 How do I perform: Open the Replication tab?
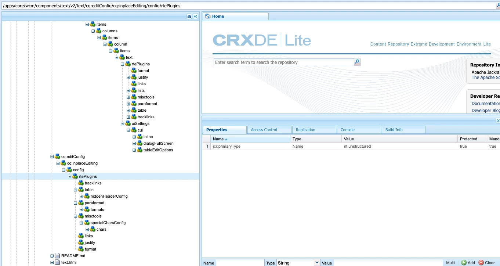coord(314,130)
